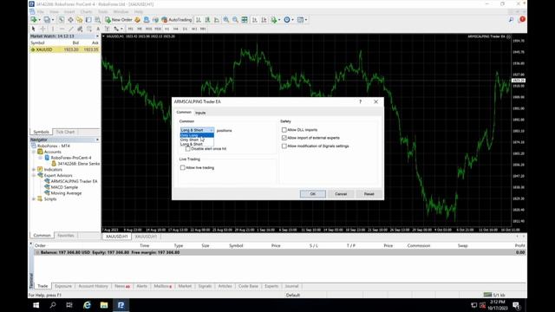Toggle Allow import of external experts
The image size is (555, 312).
284,138
